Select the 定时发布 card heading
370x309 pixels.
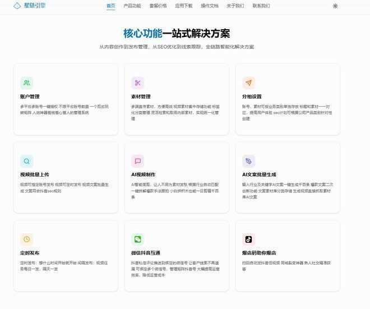pos(30,253)
